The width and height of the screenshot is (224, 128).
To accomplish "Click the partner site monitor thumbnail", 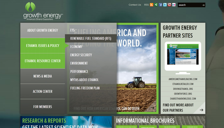I will pyautogui.click(x=183, y=58).
